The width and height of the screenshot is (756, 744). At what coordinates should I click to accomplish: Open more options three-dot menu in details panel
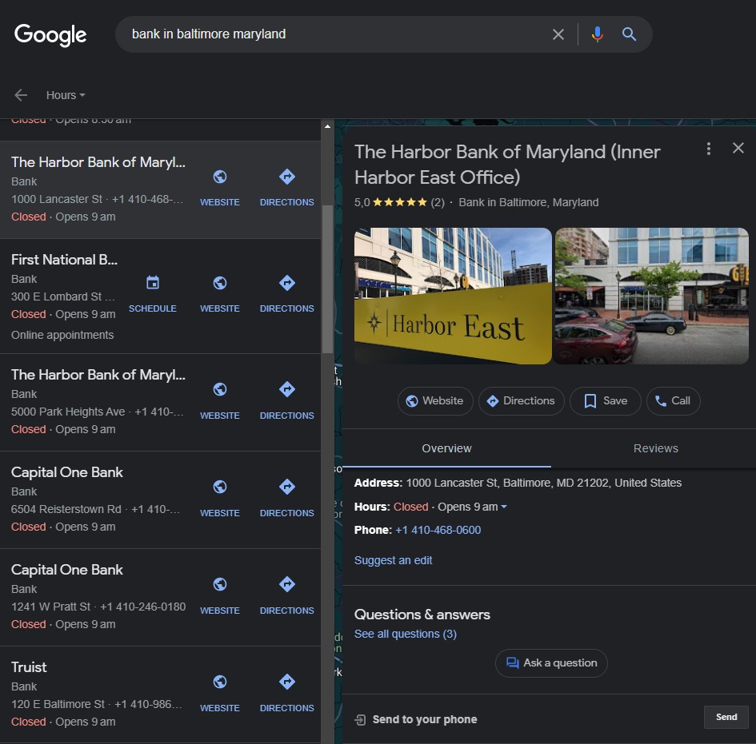pyautogui.click(x=708, y=149)
